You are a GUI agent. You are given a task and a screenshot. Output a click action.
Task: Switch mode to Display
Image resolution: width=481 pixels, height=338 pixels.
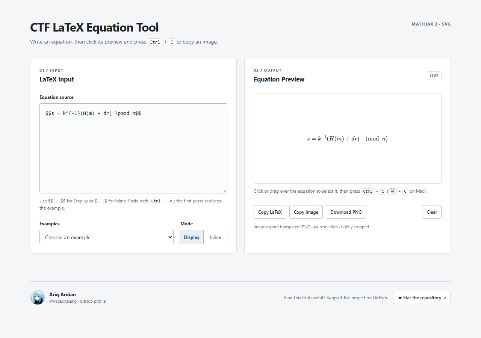point(192,237)
